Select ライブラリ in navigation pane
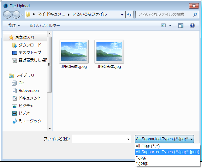 point(25,75)
